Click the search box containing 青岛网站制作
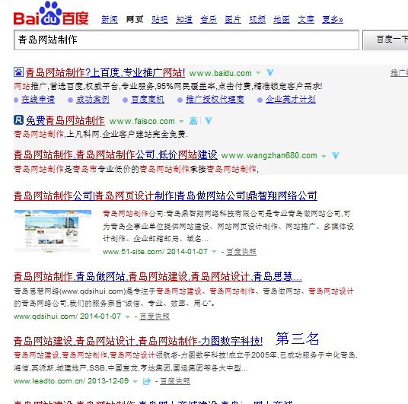This screenshot has height=404, width=408. (186, 40)
